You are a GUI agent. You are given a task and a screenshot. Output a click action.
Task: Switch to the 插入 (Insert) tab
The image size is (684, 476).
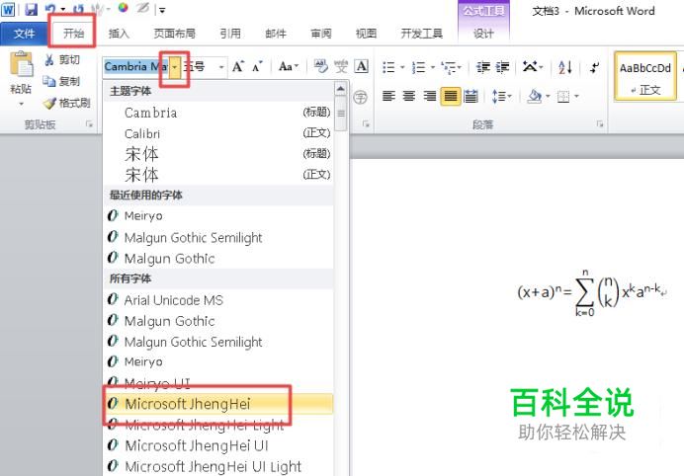coord(119,34)
